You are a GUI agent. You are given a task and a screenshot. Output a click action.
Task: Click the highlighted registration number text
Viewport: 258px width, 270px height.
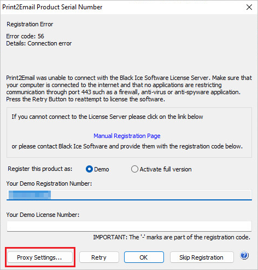[x=30, y=195]
